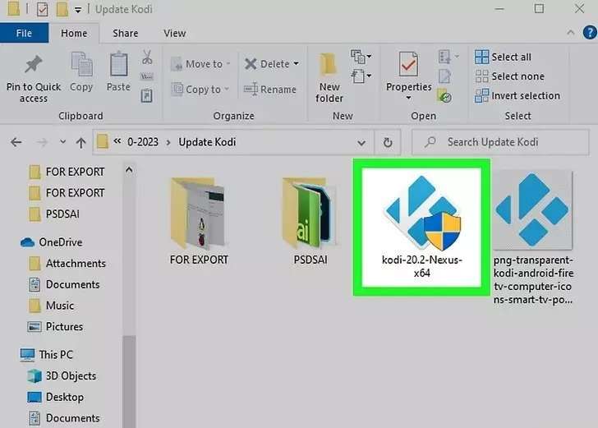Open OneDrive in navigation pane

(x=52, y=242)
